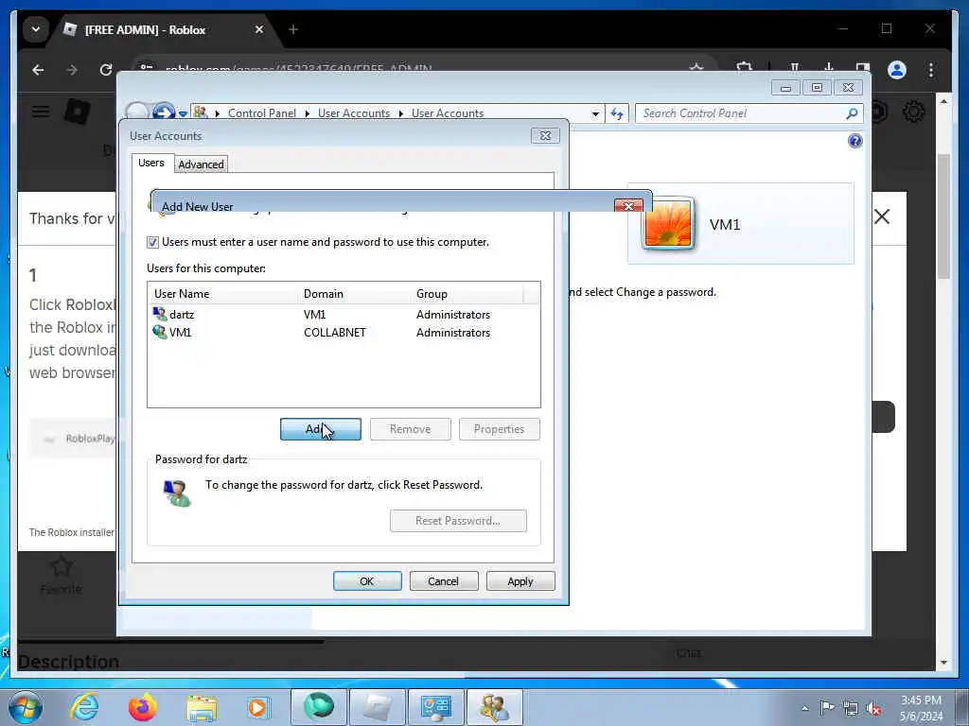
Task: Open Chrome's tab search dropdown
Action: click(36, 29)
